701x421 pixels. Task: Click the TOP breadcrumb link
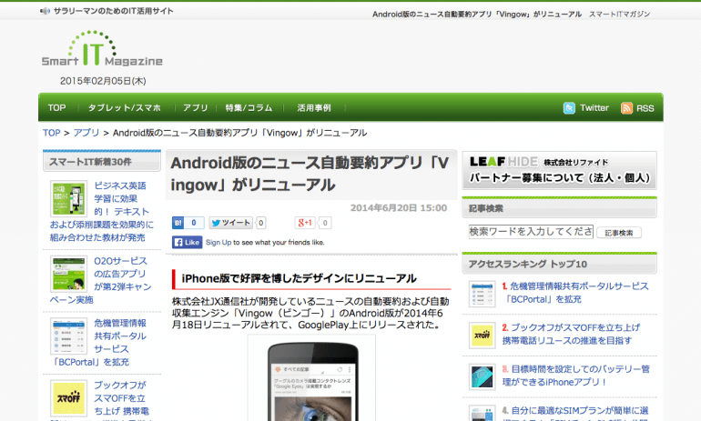click(51, 133)
